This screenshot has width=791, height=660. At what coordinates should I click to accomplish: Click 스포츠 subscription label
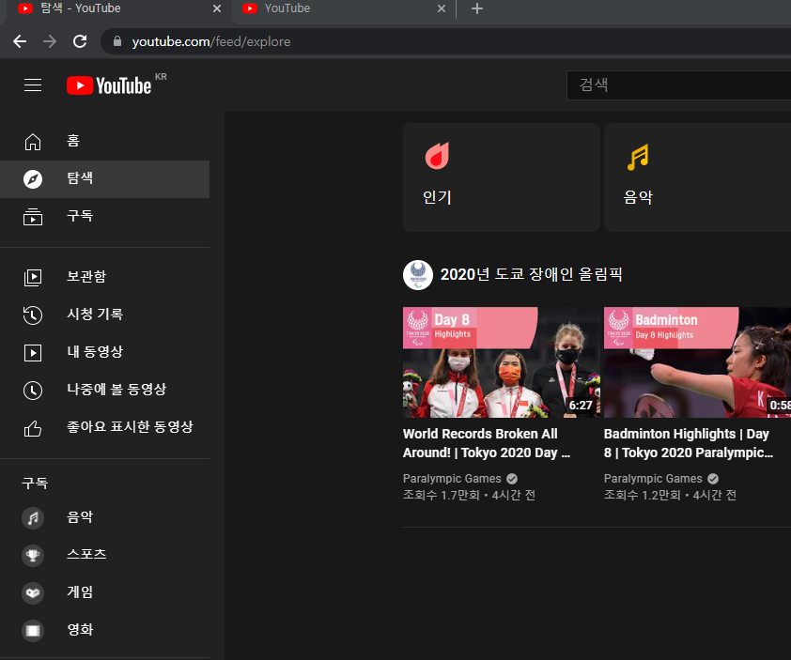[x=86, y=554]
